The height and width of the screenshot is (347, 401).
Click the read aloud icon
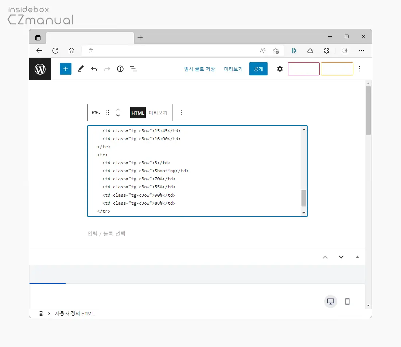coord(262,51)
